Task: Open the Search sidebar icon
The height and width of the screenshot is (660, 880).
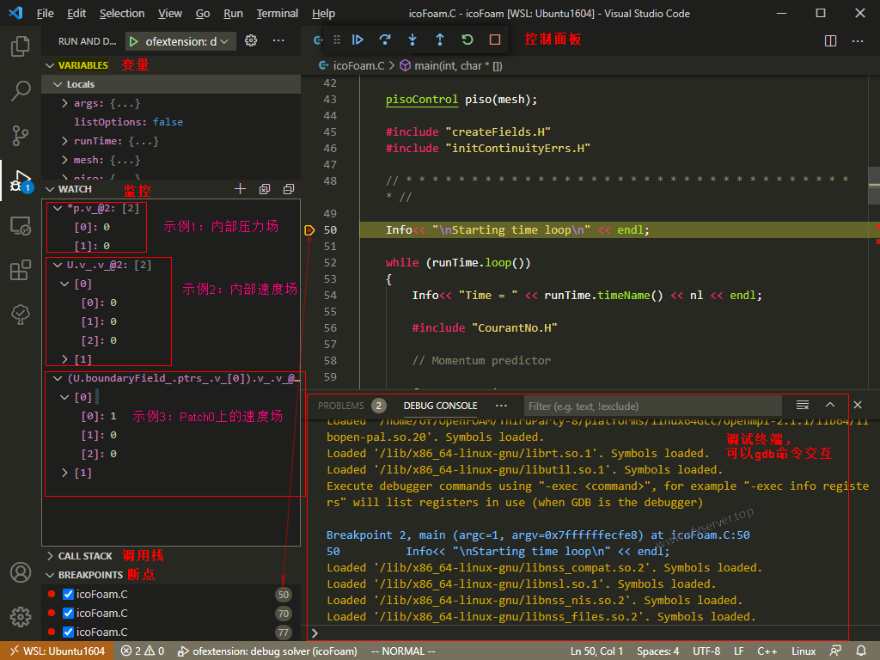Action: coord(21,90)
